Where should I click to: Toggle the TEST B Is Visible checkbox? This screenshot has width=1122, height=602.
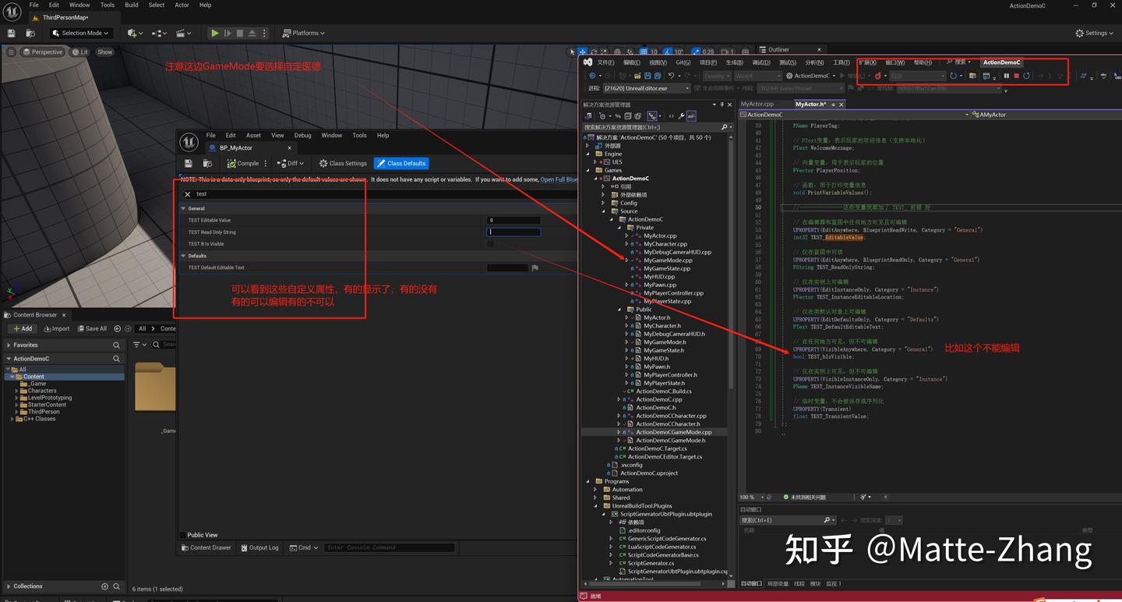click(490, 243)
